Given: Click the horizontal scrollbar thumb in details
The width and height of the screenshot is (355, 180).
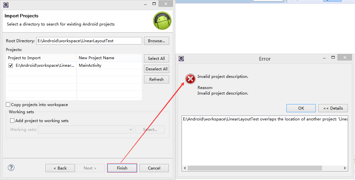Looking at the screenshot, I should [x=255, y=168].
